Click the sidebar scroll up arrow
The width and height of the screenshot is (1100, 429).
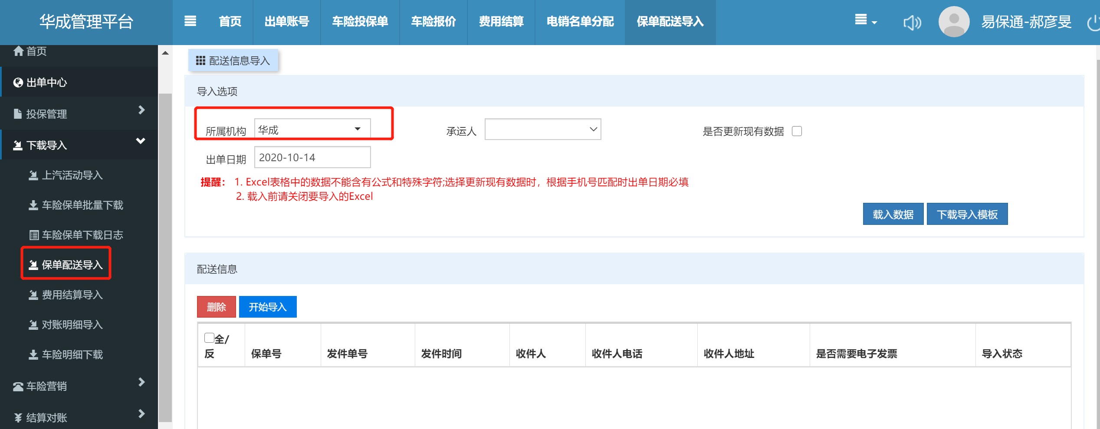165,53
